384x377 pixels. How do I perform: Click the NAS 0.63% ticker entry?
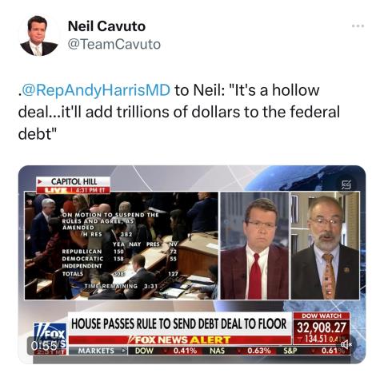pyautogui.click(x=240, y=351)
